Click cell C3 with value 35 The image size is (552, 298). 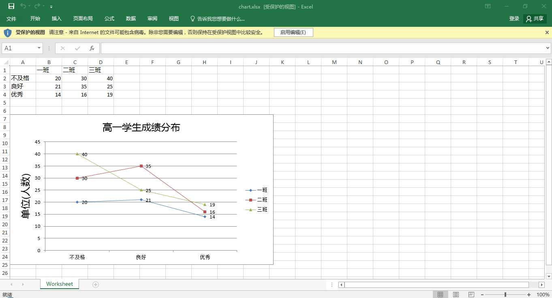pyautogui.click(x=75, y=86)
